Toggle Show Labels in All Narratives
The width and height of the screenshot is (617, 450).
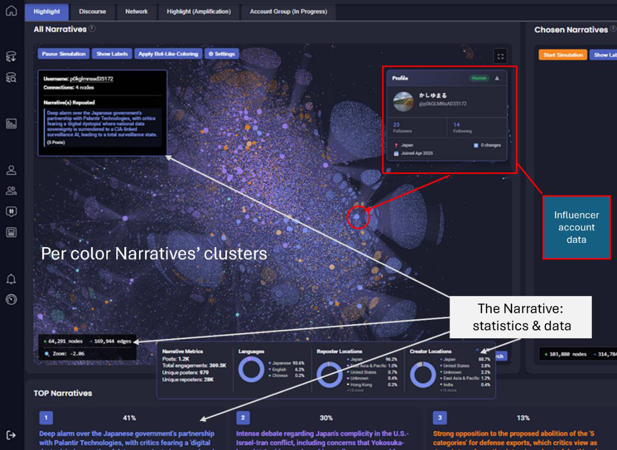coord(112,54)
